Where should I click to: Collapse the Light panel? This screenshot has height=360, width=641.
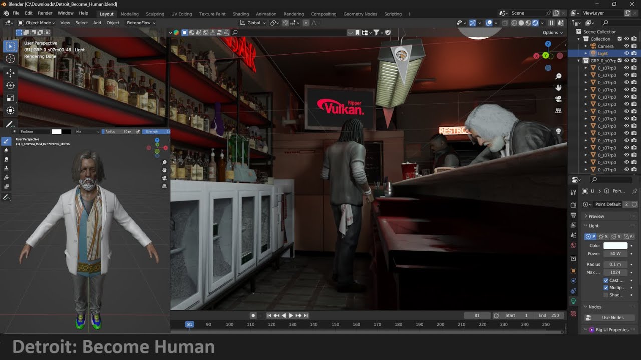coord(610,226)
